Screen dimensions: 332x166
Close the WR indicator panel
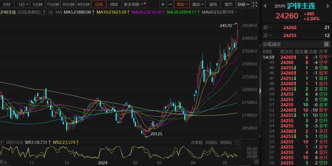pos(237,142)
